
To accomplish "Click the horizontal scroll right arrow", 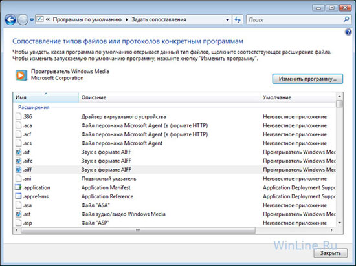I will point(331,230).
